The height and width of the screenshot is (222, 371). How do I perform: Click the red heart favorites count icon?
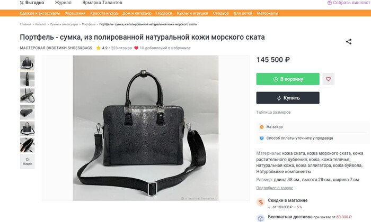[x=136, y=48]
